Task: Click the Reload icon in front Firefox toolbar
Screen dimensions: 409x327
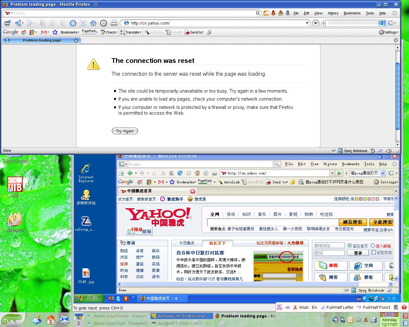Action: [x=73, y=23]
